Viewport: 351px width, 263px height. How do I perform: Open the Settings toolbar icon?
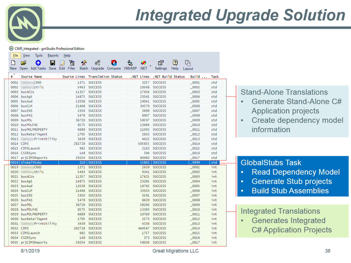tap(161, 63)
